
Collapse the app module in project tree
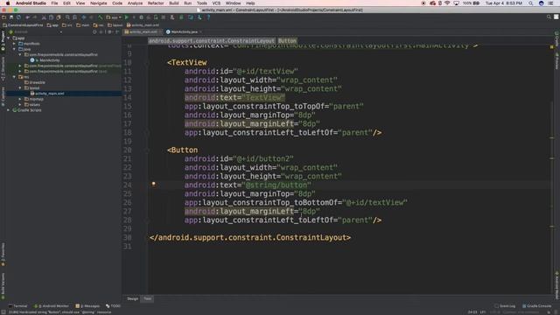point(9,38)
